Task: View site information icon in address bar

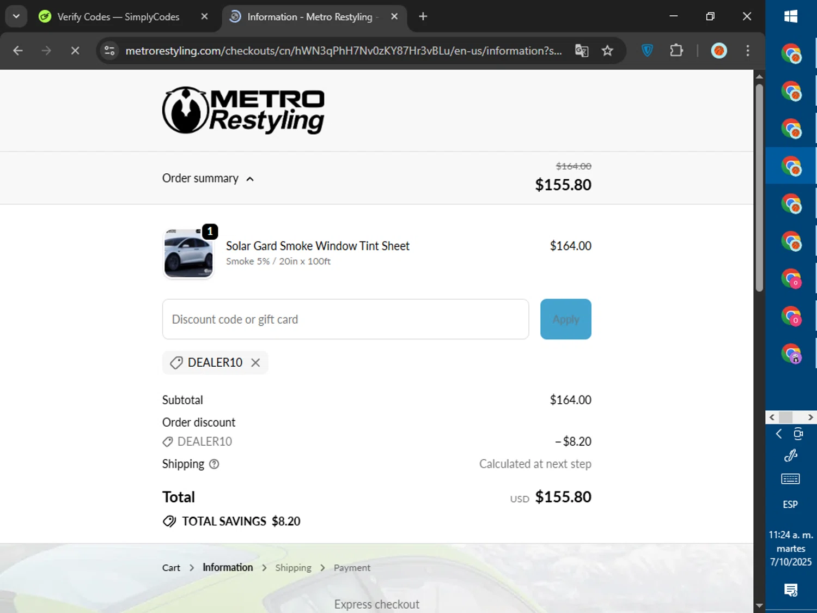Action: pyautogui.click(x=109, y=51)
